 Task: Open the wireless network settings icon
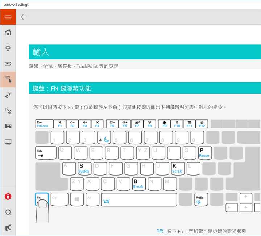tap(8, 95)
